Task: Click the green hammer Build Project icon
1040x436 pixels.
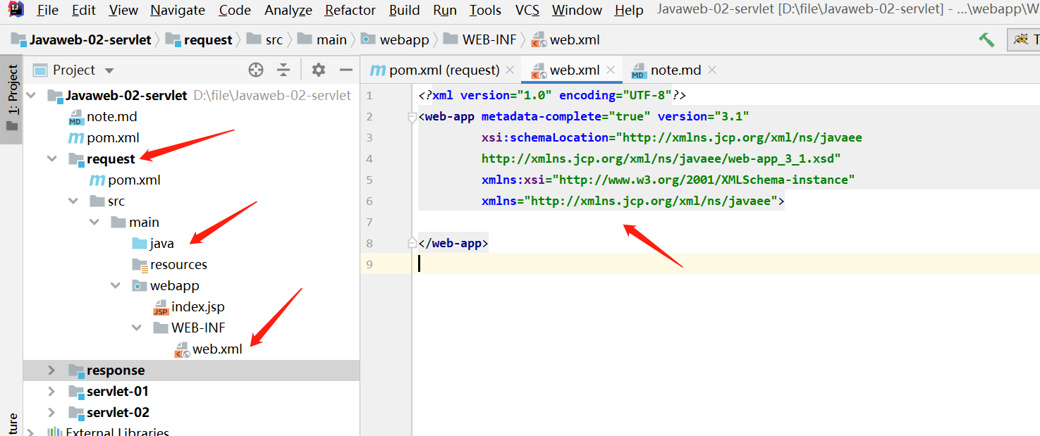Action: point(986,39)
